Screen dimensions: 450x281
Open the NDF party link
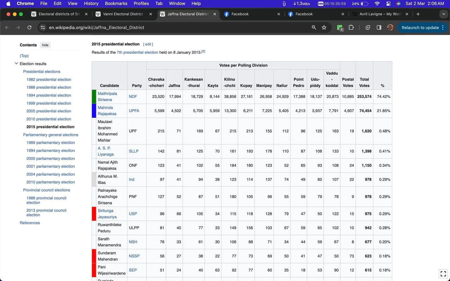click(133, 97)
